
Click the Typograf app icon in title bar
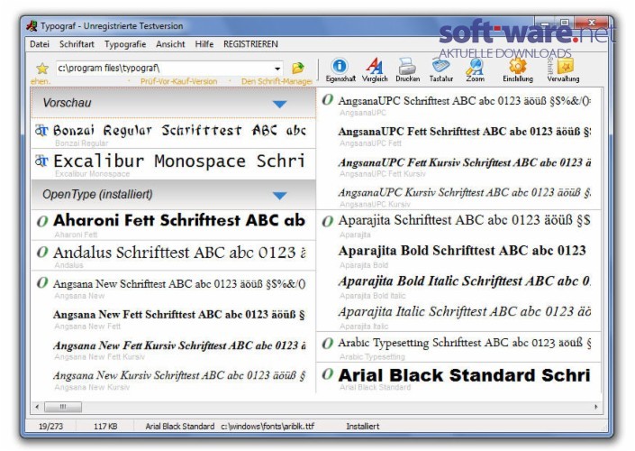(32, 26)
